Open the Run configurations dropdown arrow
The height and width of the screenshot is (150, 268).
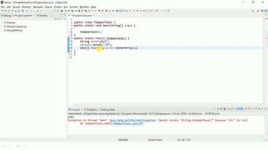tap(75, 11)
